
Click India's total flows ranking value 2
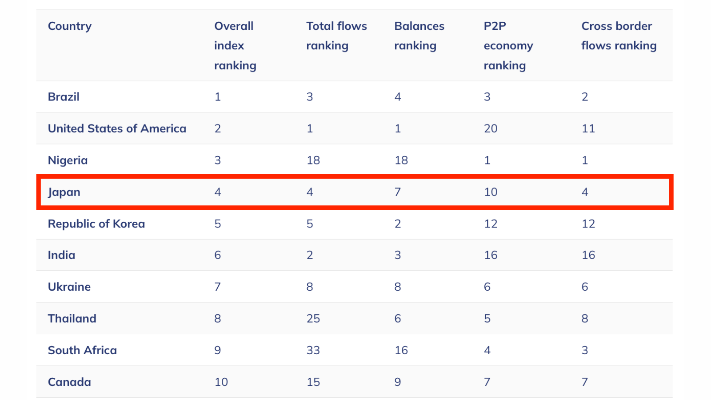pyautogui.click(x=310, y=255)
